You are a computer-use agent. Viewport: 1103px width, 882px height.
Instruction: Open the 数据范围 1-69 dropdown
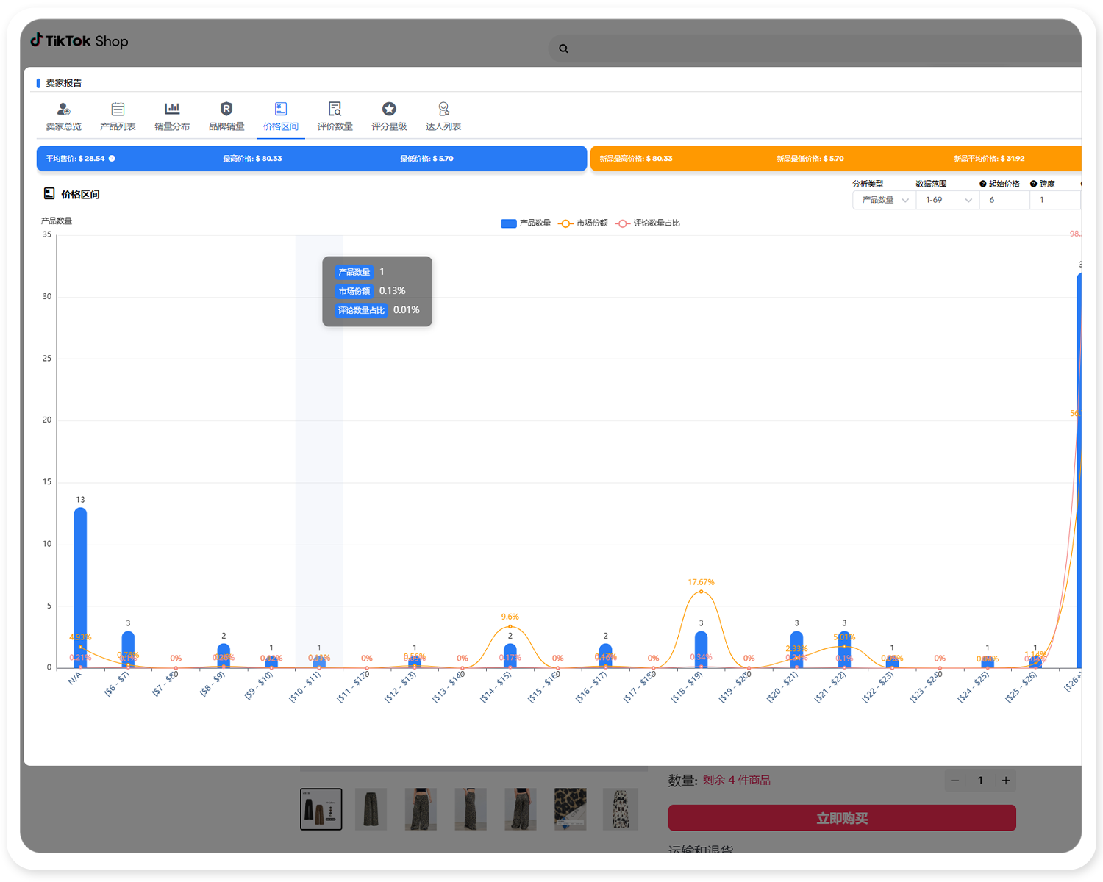tap(948, 200)
